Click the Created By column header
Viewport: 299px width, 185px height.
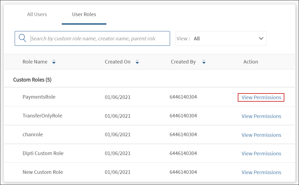pos(183,62)
